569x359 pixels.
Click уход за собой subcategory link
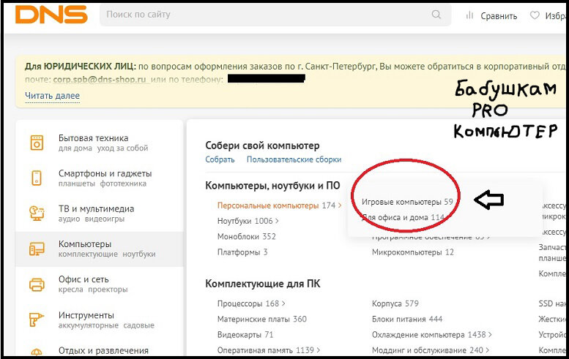pos(122,148)
